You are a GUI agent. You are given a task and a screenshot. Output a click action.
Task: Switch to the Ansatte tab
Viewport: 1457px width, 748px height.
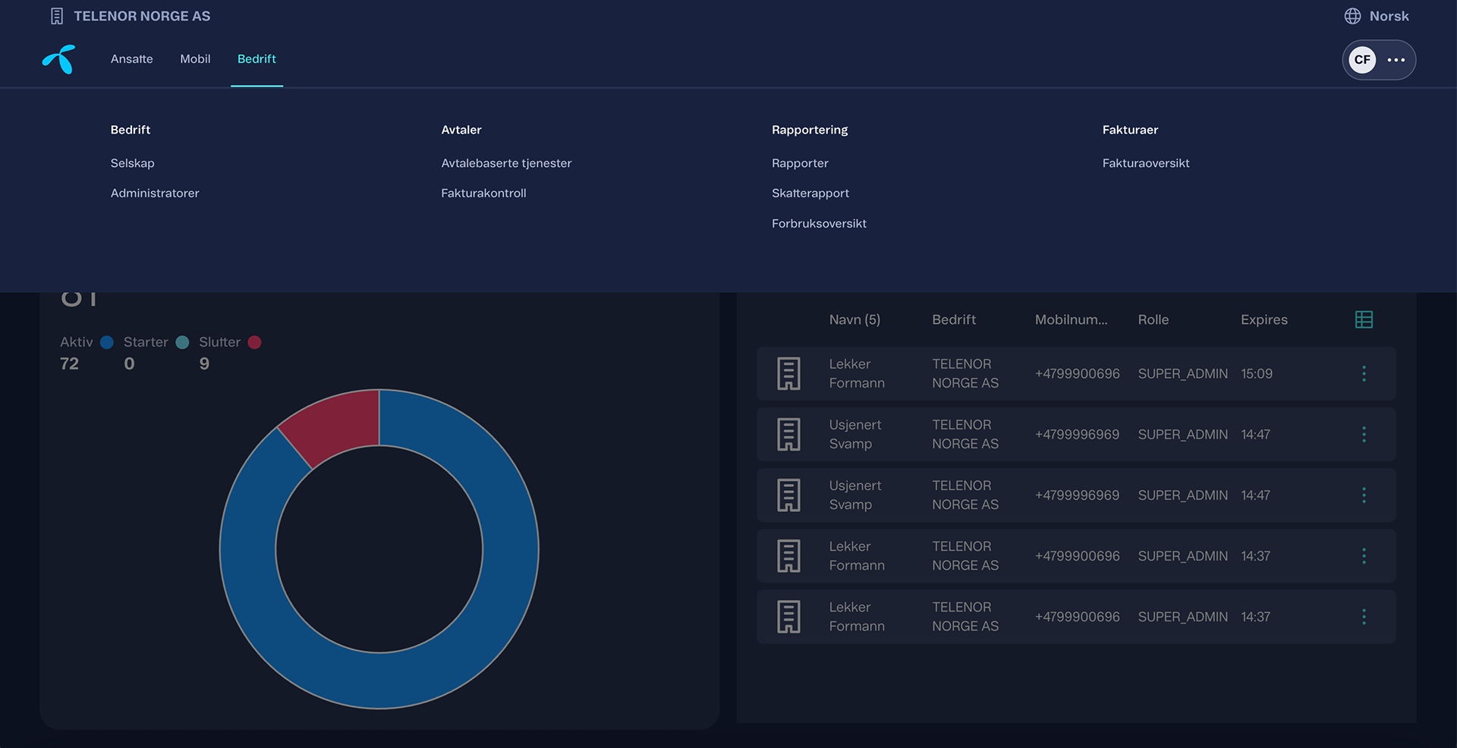132,59
